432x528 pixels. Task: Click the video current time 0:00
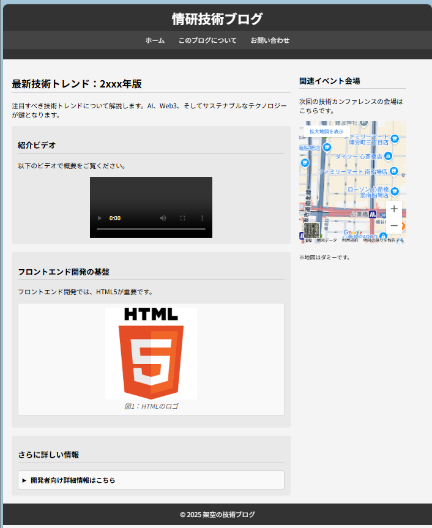pos(115,218)
